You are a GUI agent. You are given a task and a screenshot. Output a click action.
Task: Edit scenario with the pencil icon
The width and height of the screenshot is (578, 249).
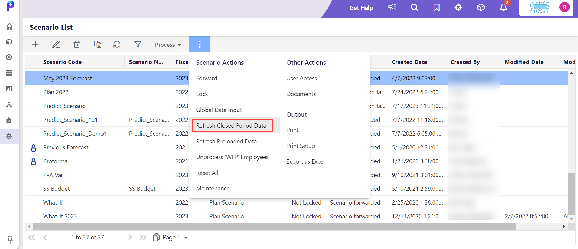(56, 44)
